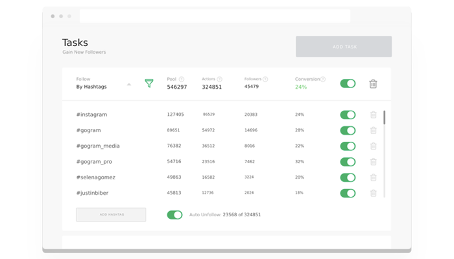
Task: Click the 28% conversion for #gogram
Action: click(300, 130)
